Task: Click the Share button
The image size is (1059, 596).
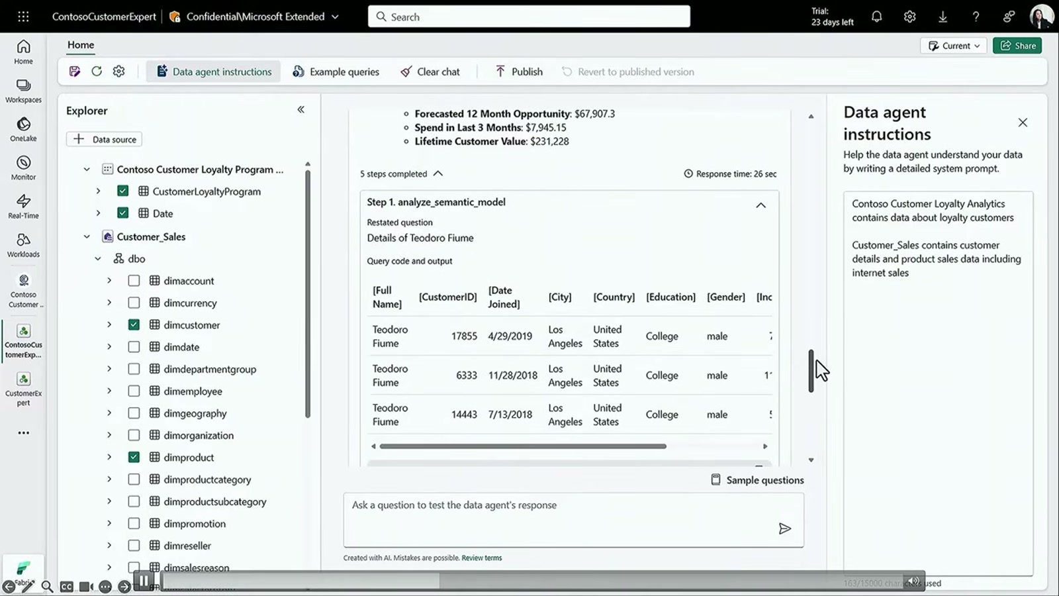Action: pyautogui.click(x=1017, y=46)
